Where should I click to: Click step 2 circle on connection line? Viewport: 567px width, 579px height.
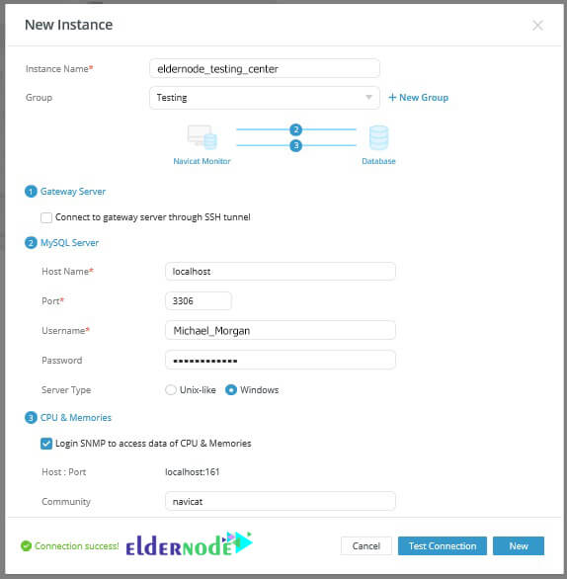click(295, 129)
